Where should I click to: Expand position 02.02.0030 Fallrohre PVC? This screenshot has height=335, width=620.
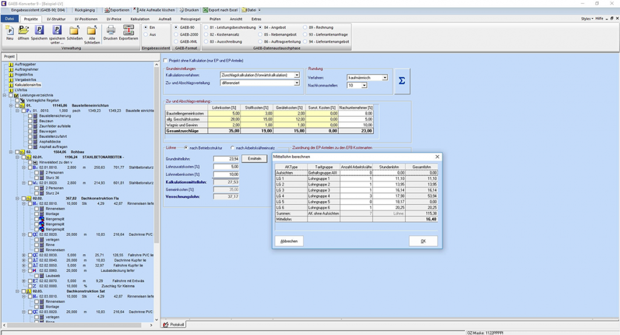(24, 255)
